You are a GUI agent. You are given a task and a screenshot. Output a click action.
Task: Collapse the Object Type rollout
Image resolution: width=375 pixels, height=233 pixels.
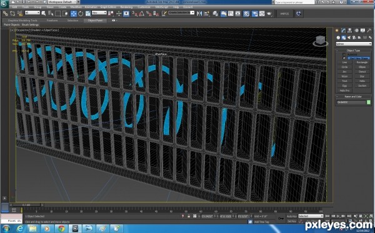(353, 51)
